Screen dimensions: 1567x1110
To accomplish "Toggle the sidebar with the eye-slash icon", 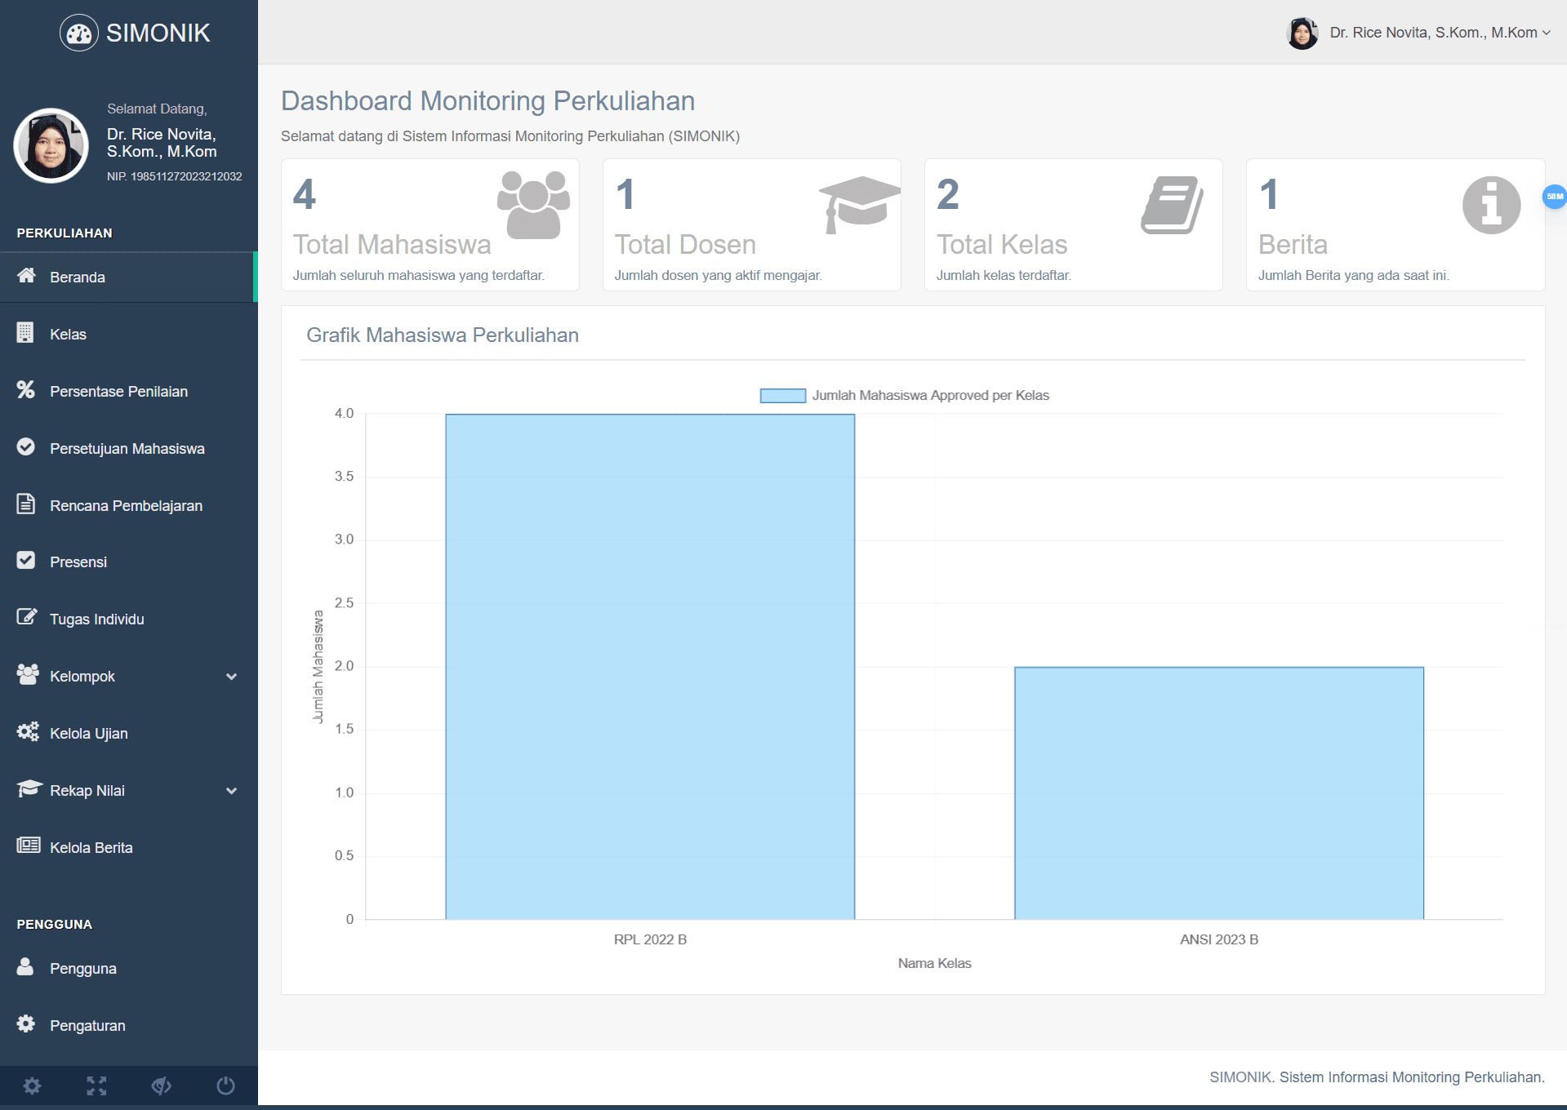I will (x=161, y=1086).
